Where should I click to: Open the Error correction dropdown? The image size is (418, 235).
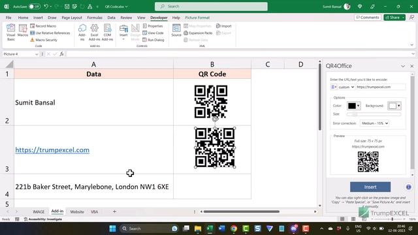374,123
